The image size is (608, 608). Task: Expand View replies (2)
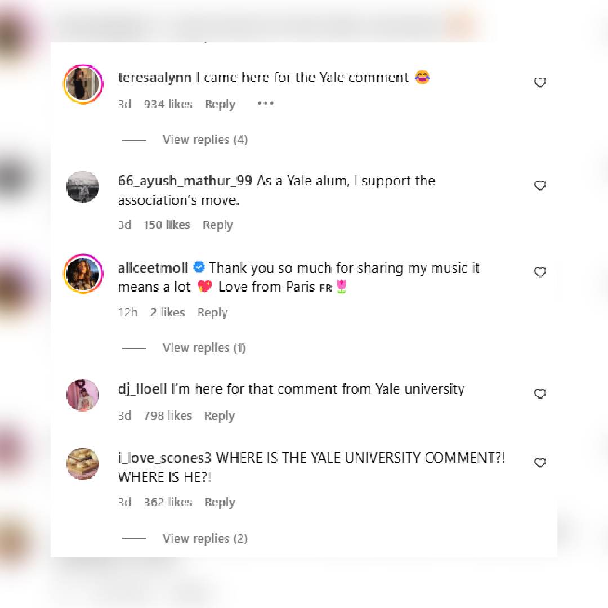pos(205,539)
